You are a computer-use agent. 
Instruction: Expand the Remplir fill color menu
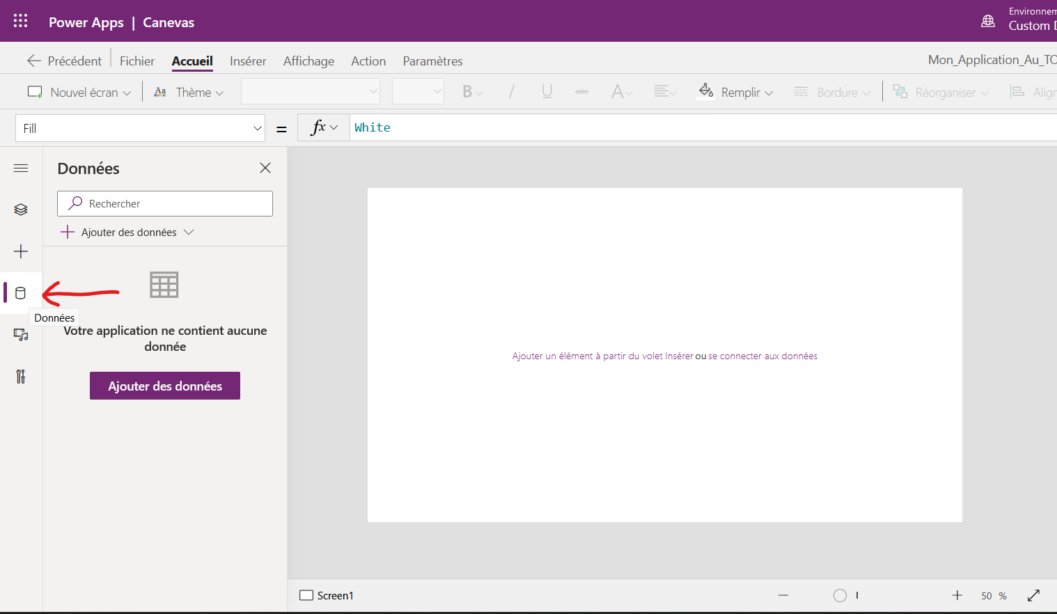[x=737, y=93]
